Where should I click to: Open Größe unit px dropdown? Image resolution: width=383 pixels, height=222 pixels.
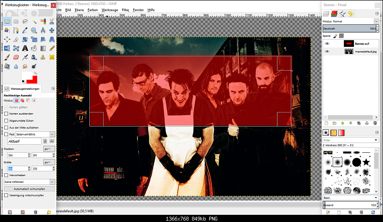click(49, 162)
